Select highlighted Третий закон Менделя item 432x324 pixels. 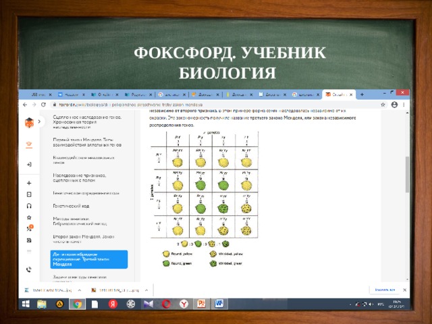click(89, 259)
